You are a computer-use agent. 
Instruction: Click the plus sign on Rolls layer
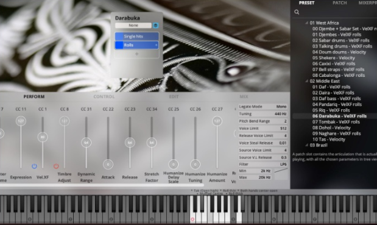[156, 45]
